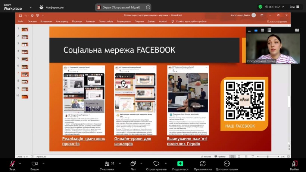Select slide 8 thumbnail
306x172 pixels.
[25, 82]
